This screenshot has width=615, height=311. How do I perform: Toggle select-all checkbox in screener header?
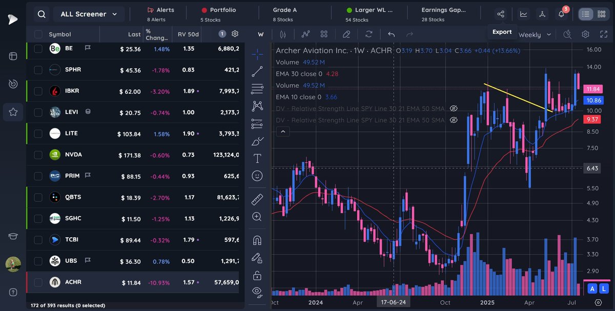[38, 34]
